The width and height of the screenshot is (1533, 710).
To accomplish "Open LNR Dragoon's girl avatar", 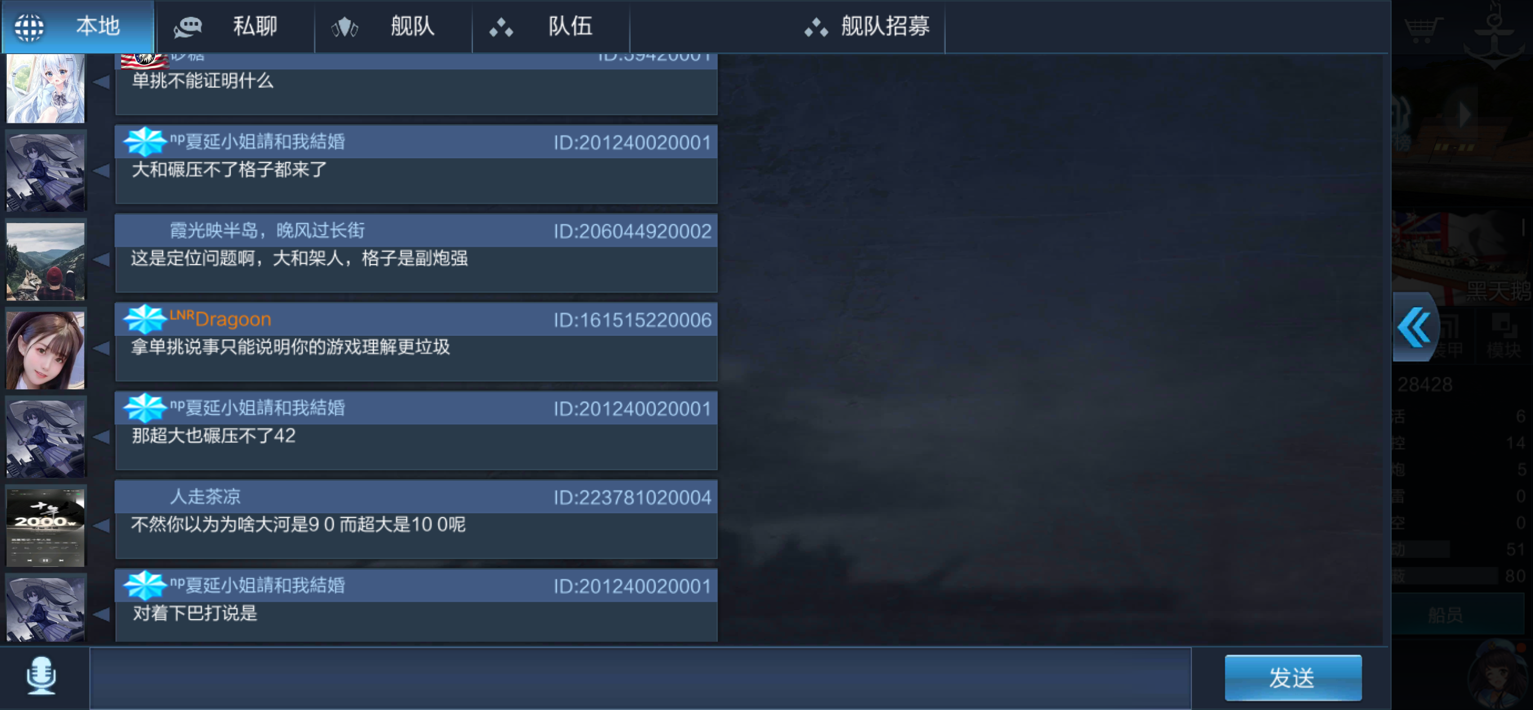I will 46,349.
